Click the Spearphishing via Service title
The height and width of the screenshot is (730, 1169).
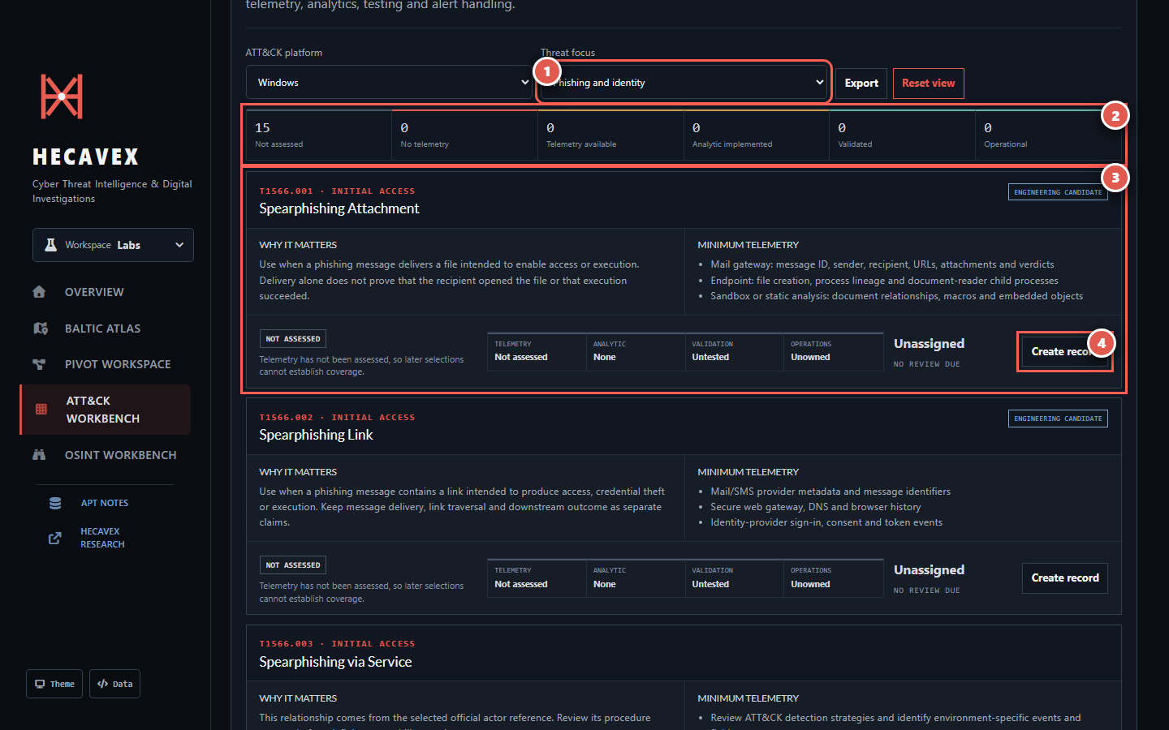pos(335,662)
